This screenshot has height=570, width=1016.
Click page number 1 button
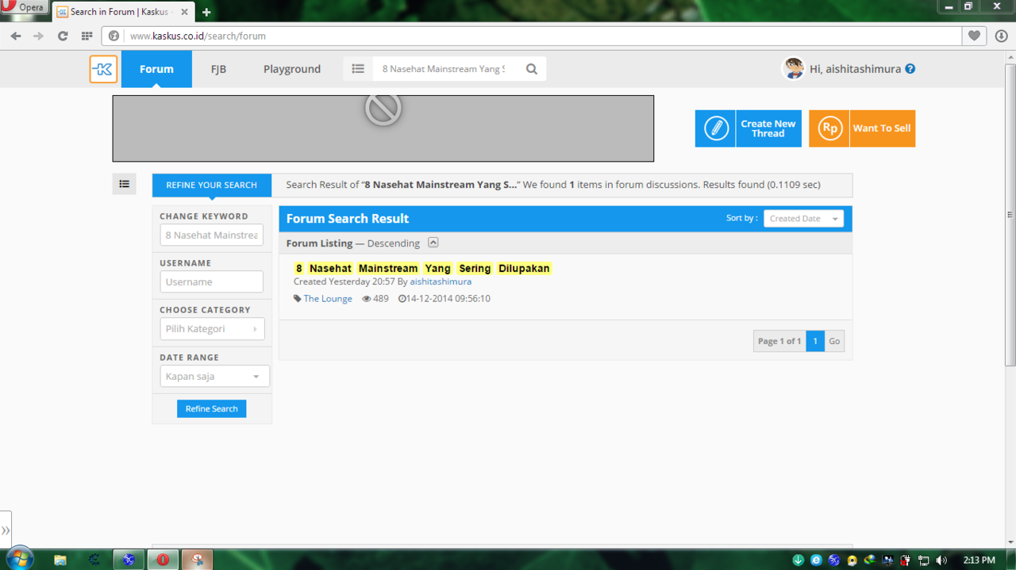(x=815, y=341)
